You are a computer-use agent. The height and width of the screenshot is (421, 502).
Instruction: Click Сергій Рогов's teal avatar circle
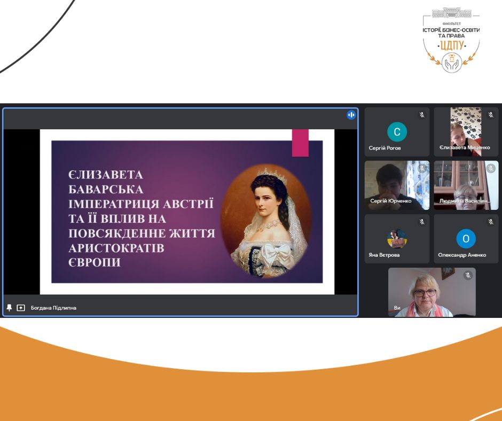pos(397,131)
